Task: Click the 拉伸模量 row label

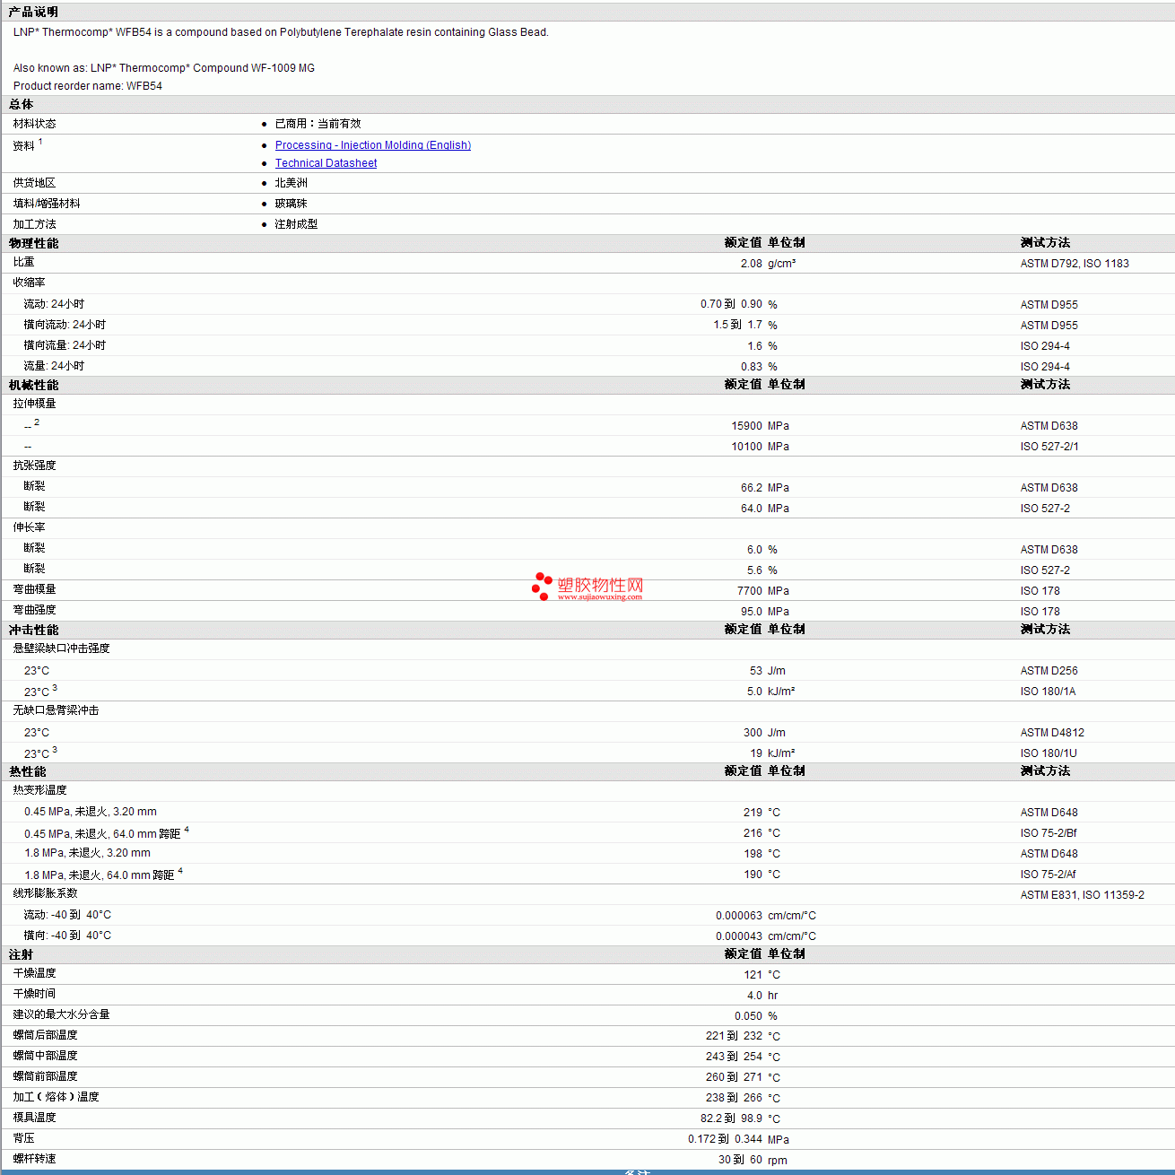Action: pyautogui.click(x=34, y=404)
